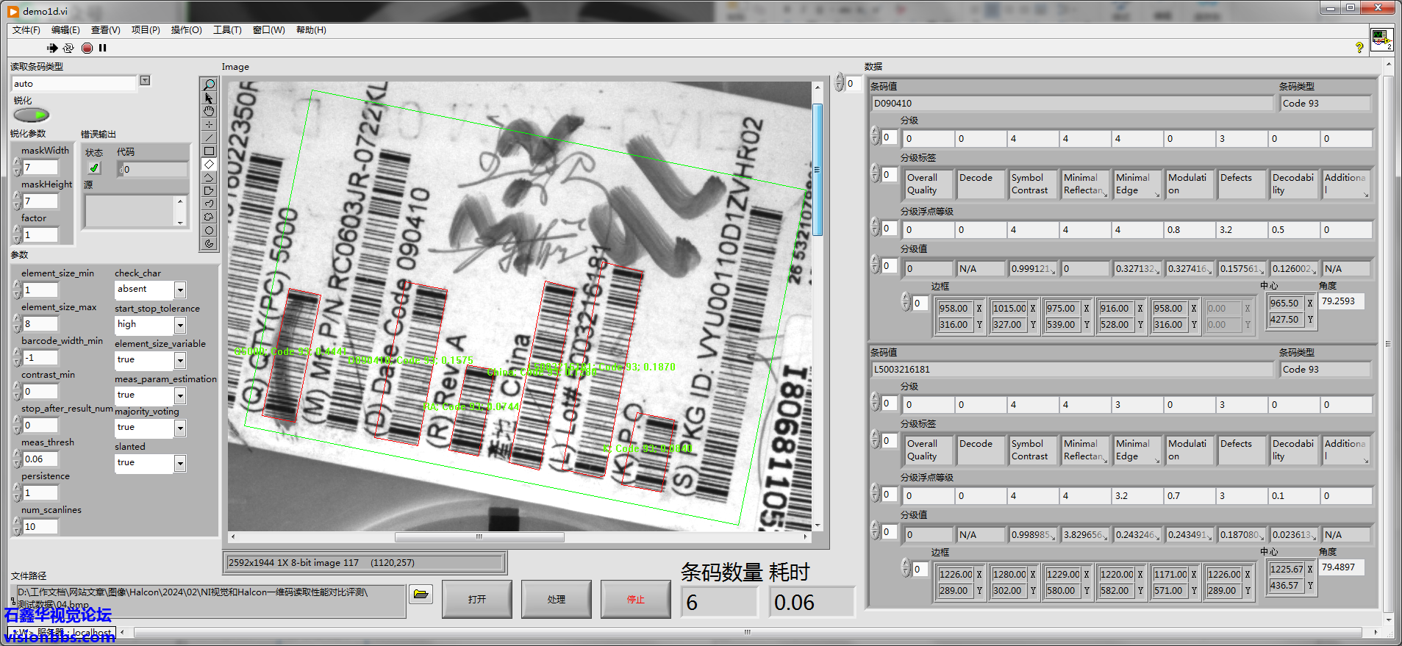Click the image horizontal scrollbar thumb

479,537
